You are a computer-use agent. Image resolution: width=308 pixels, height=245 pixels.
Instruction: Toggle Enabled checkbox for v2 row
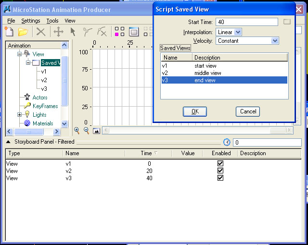point(220,171)
